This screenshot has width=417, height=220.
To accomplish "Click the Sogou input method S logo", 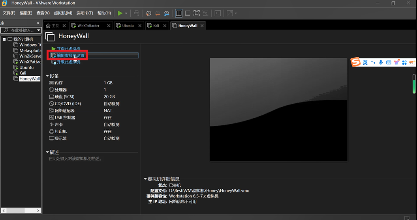I will tap(355, 62).
